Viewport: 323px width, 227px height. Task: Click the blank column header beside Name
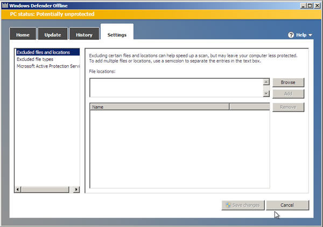click(x=249, y=107)
